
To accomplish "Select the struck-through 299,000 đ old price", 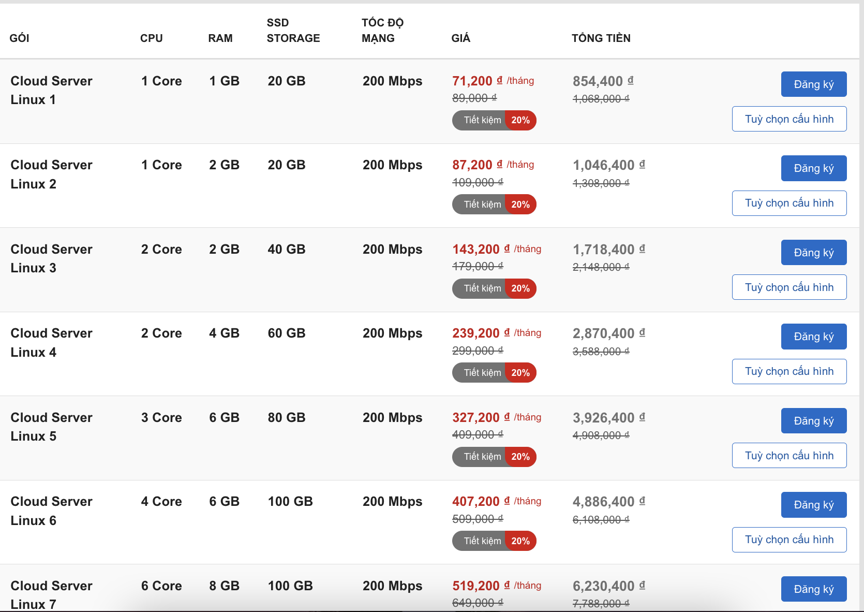I will [478, 351].
